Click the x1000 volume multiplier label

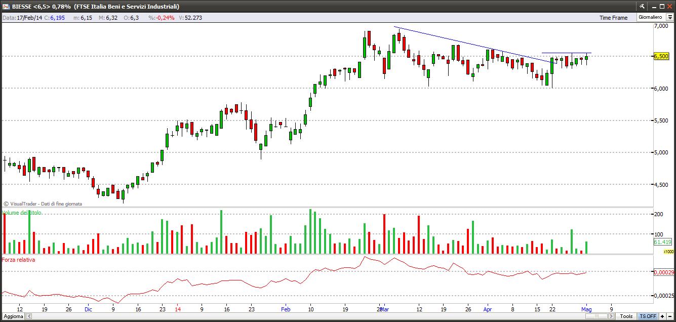click(x=668, y=251)
